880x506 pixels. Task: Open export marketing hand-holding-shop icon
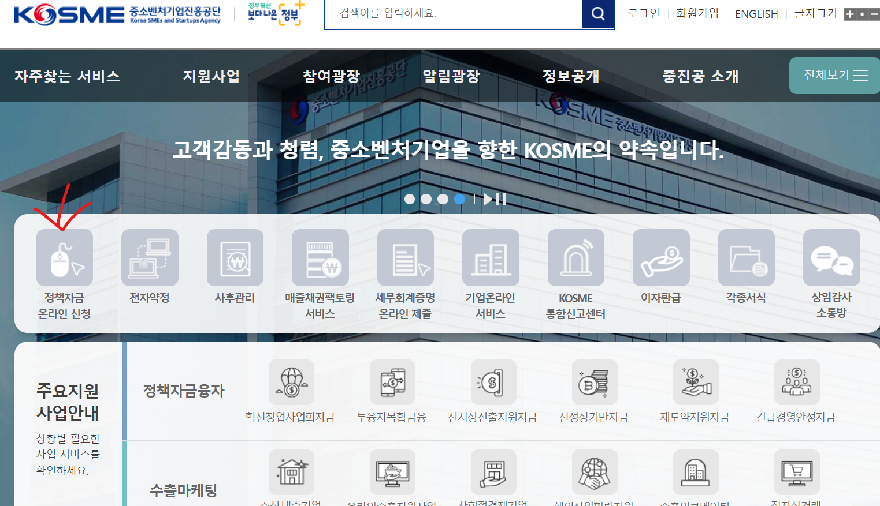[x=493, y=472]
